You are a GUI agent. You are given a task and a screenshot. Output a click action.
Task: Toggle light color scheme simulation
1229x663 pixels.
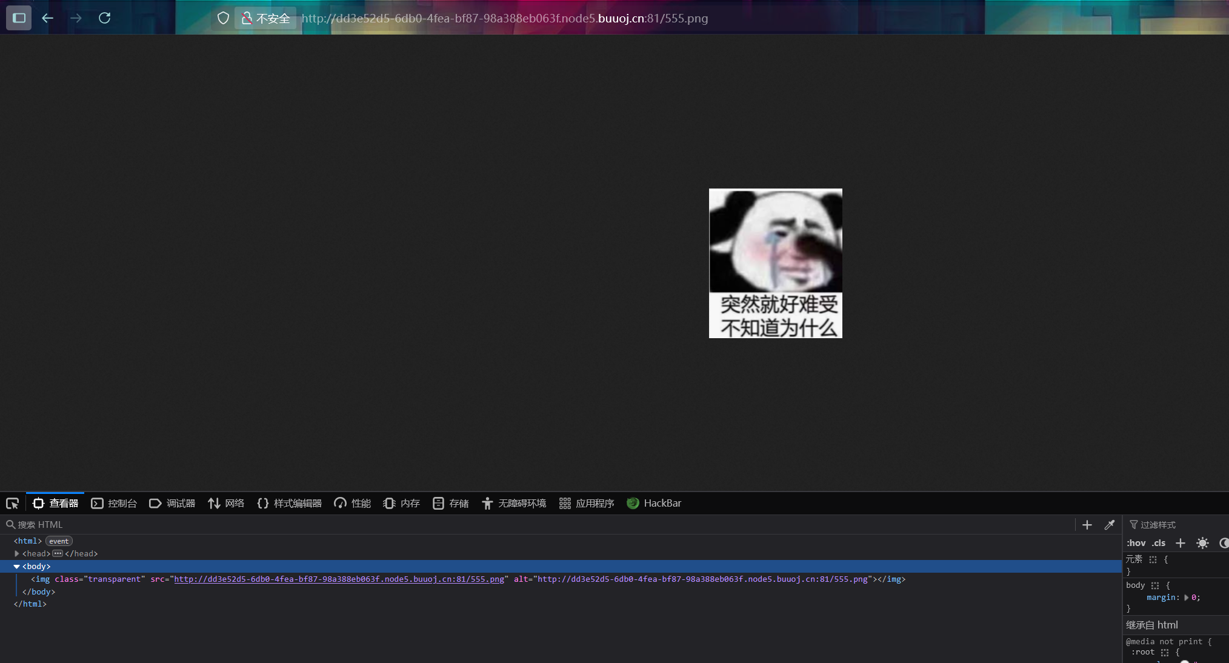tap(1203, 543)
